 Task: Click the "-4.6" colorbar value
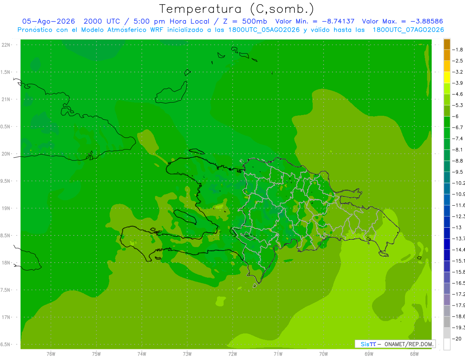pyautogui.click(x=458, y=94)
